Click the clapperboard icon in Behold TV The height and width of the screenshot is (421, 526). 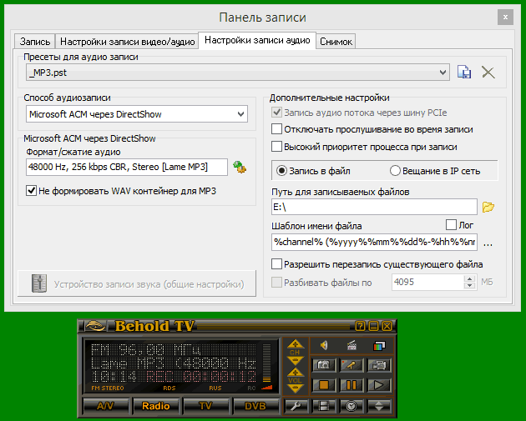pos(352,345)
